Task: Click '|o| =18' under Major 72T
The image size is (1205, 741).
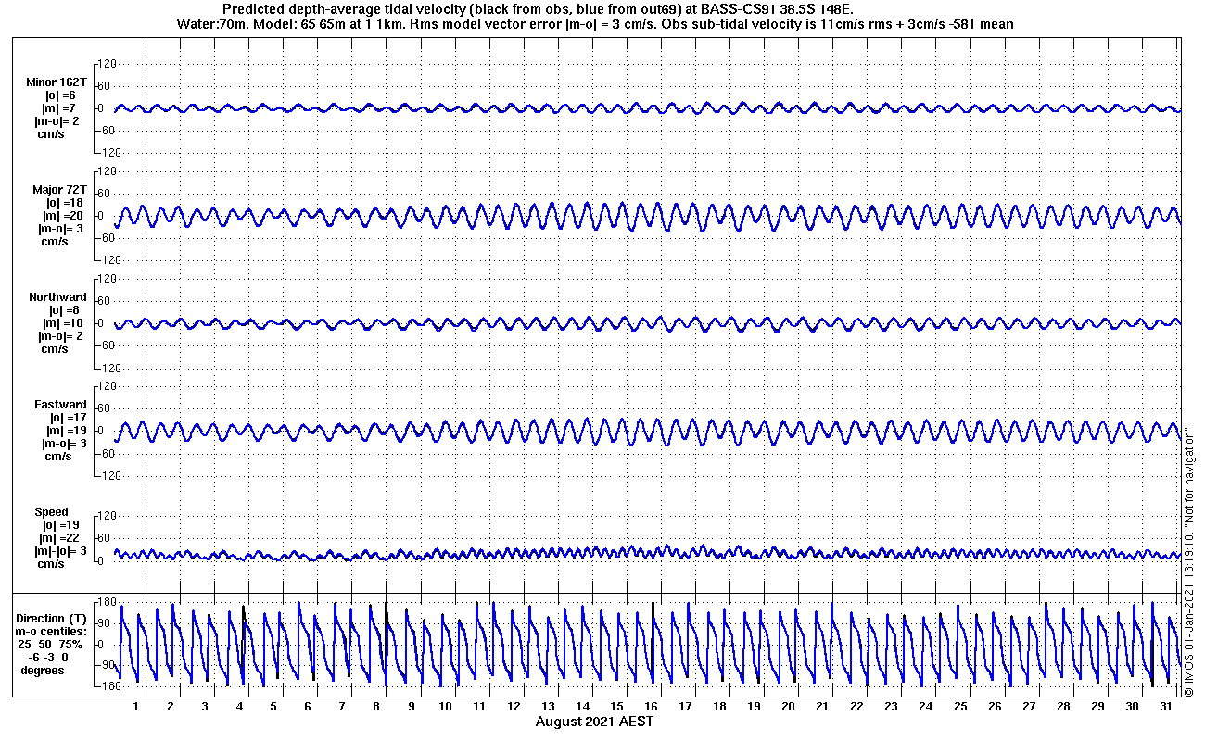Action: [x=65, y=203]
